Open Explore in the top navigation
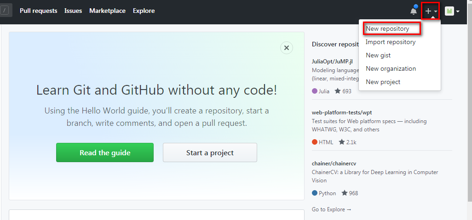 tap(144, 11)
